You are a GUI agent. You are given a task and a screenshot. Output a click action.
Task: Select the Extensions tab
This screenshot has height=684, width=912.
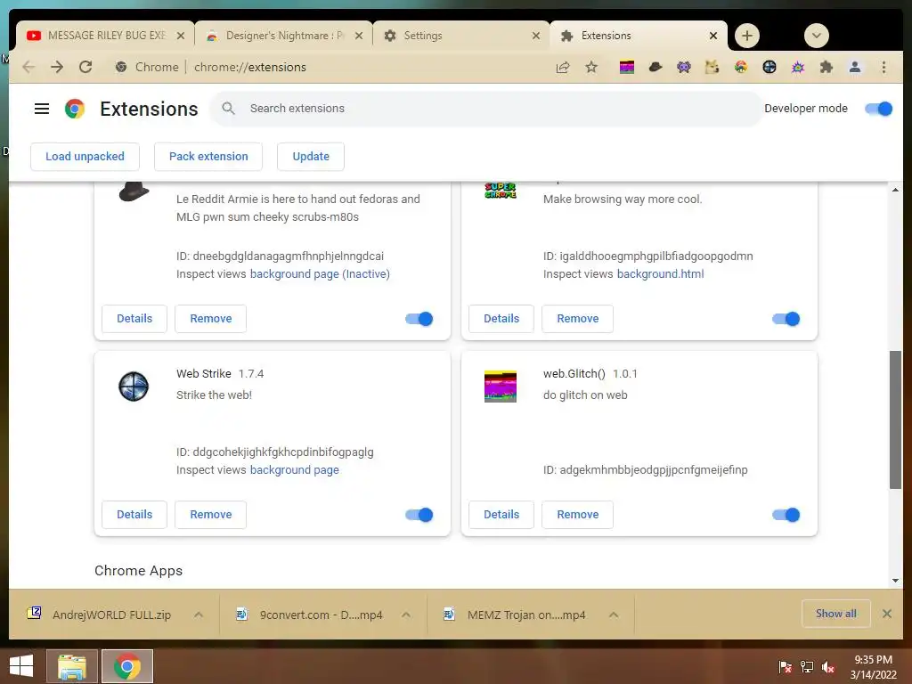click(x=638, y=36)
